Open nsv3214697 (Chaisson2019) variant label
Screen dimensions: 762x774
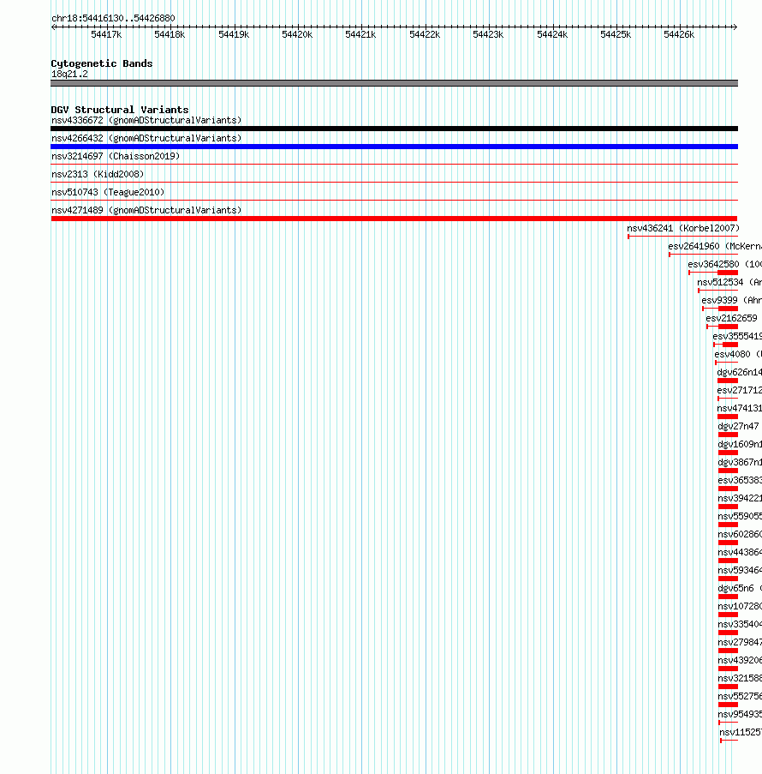pyautogui.click(x=116, y=157)
